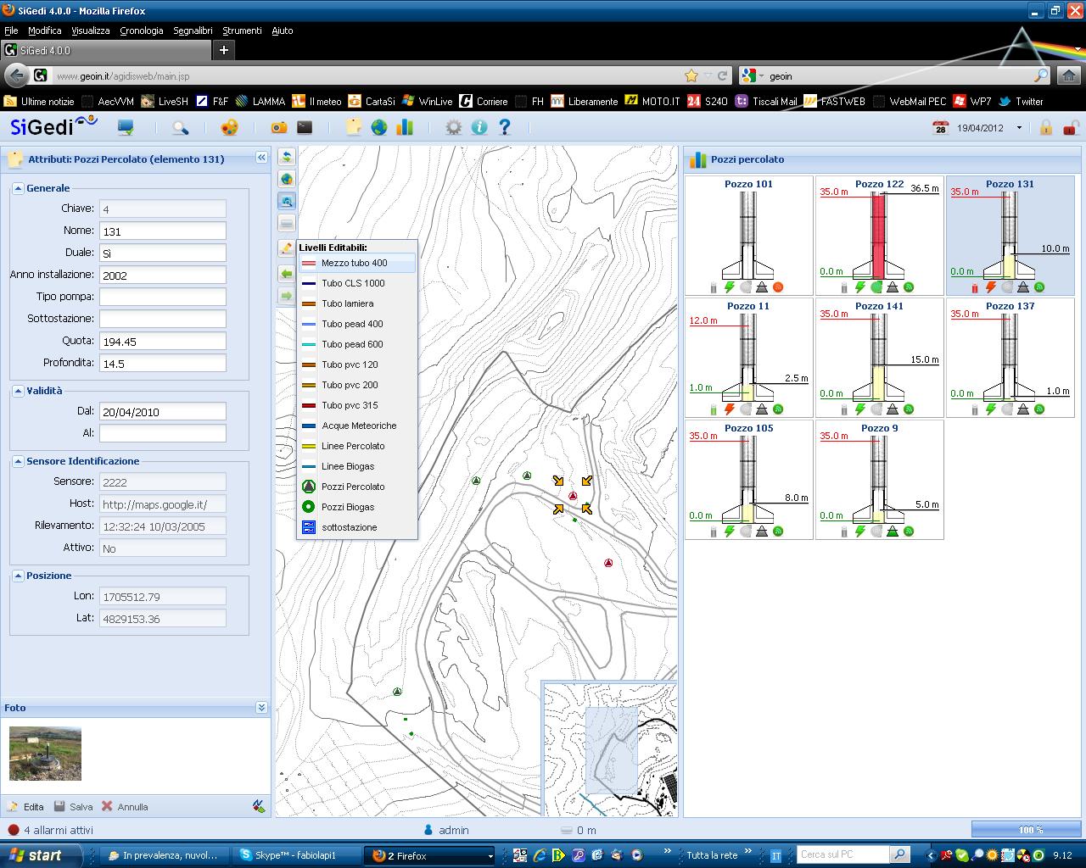Toggle the red open padlock icon
Viewport: 1086px width, 868px height.
point(1072,128)
